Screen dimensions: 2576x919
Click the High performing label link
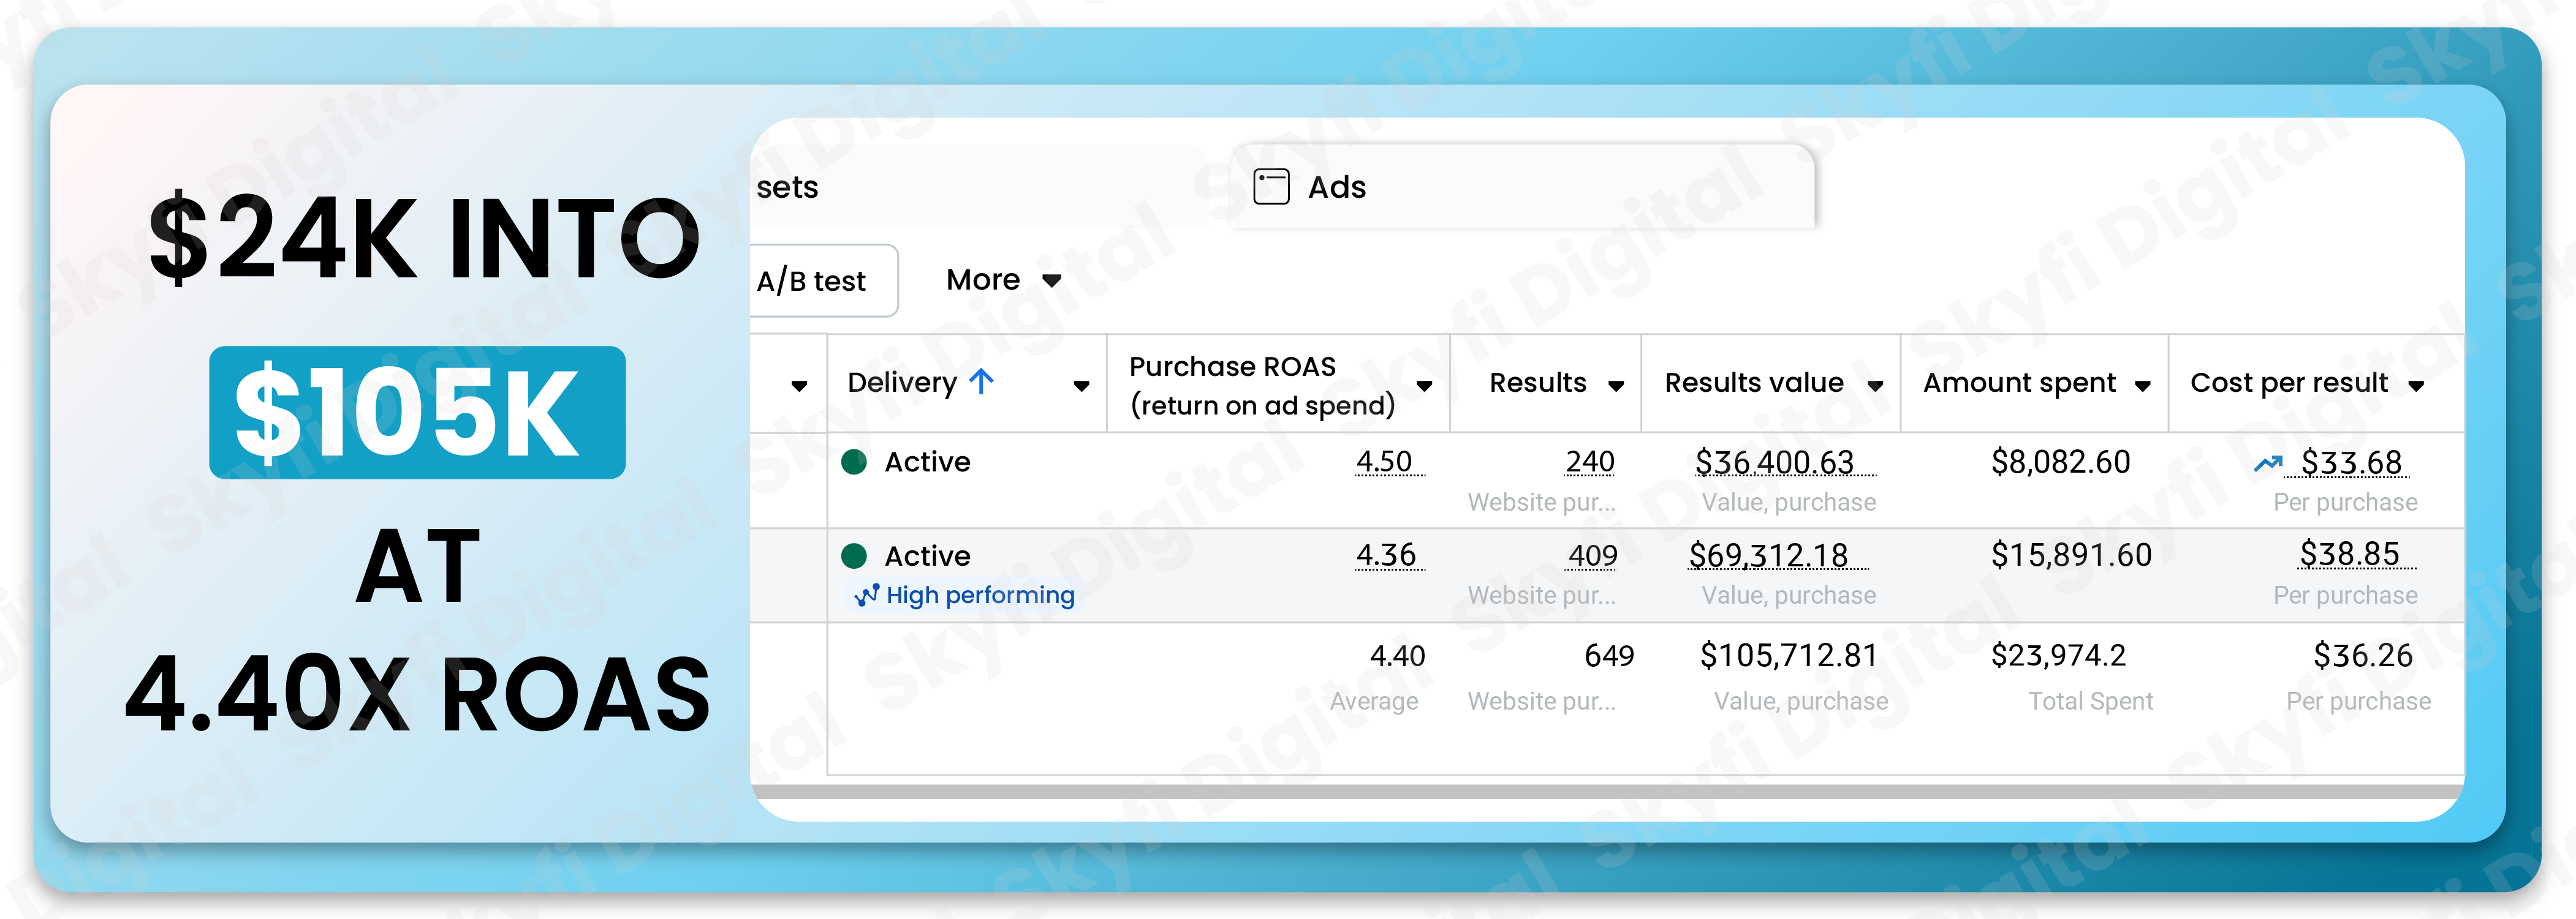click(980, 595)
